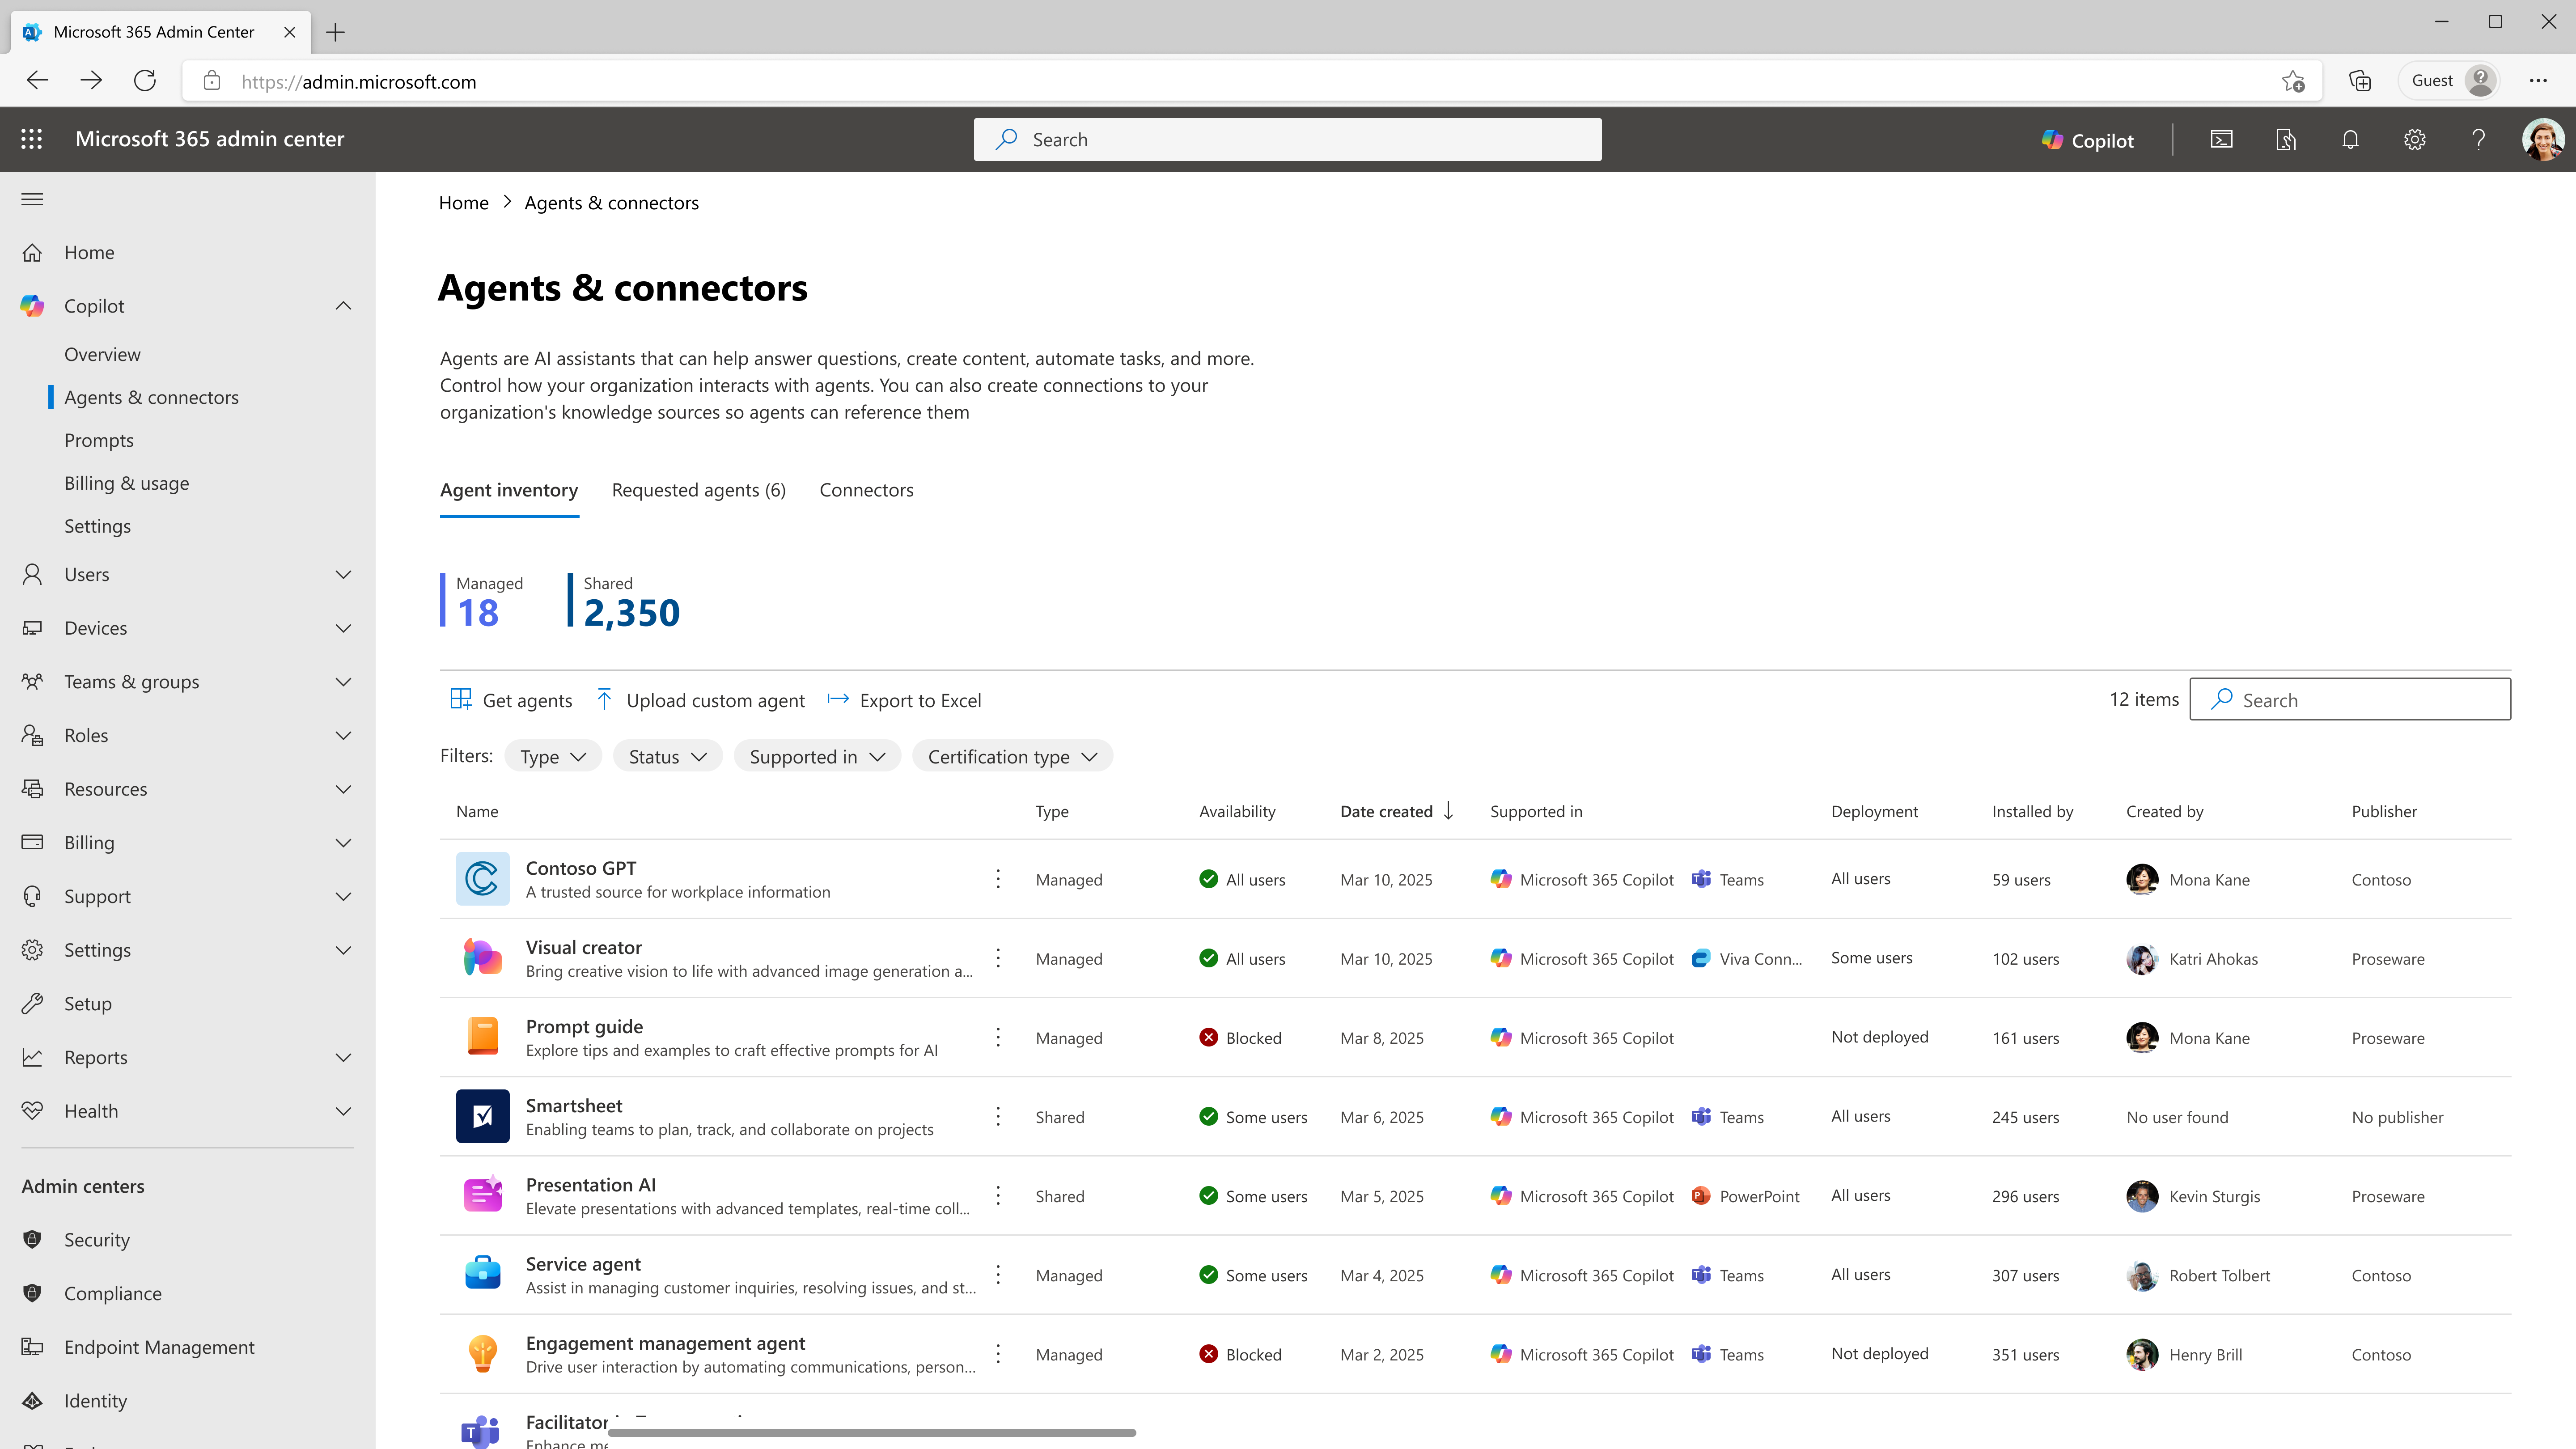Screen dimensions: 2576x1449
Task: Expand the Health navigation section
Action: [343, 1111]
